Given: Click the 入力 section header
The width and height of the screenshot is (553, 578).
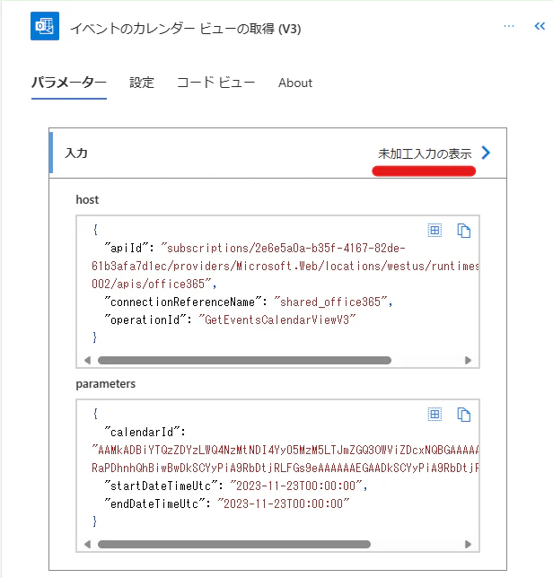Looking at the screenshot, I should click(76, 153).
